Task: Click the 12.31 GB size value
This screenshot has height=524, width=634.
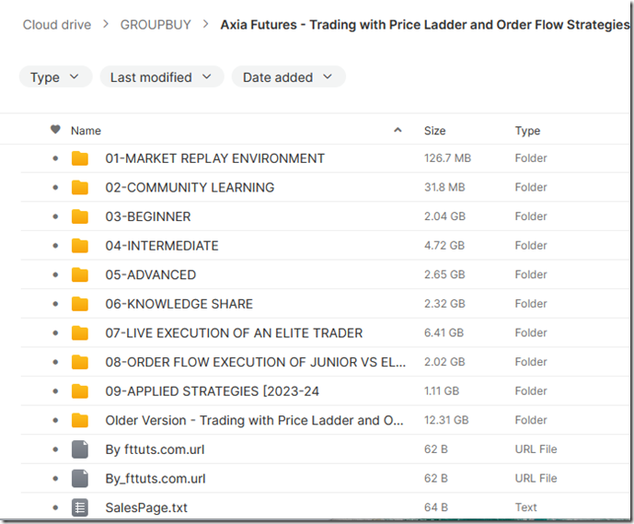Action: (x=446, y=421)
